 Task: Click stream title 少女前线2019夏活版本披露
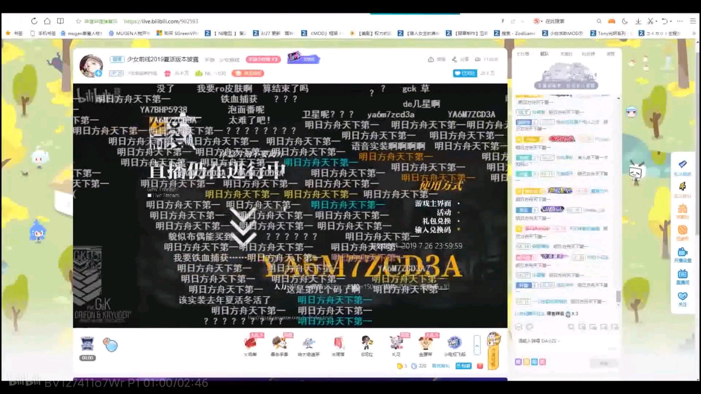pyautogui.click(x=163, y=59)
